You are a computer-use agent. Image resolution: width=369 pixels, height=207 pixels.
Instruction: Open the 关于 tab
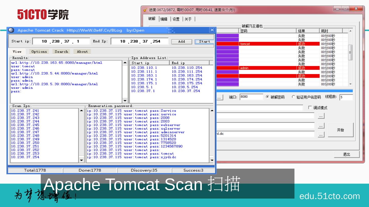pyautogui.click(x=188, y=19)
